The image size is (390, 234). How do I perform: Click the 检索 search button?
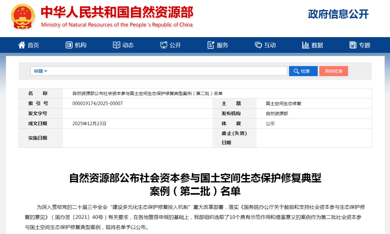(x=303, y=71)
